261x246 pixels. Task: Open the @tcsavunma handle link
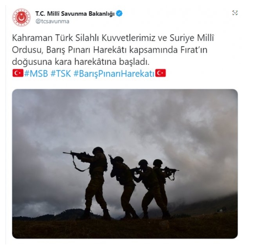pyautogui.click(x=52, y=22)
